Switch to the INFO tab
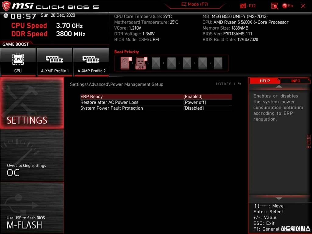Screen dimensions: 312x234 (x=296, y=81)
